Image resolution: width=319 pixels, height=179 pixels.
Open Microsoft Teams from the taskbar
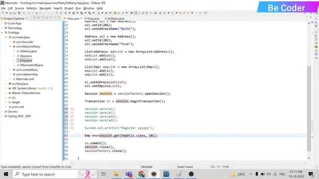click(129, 174)
